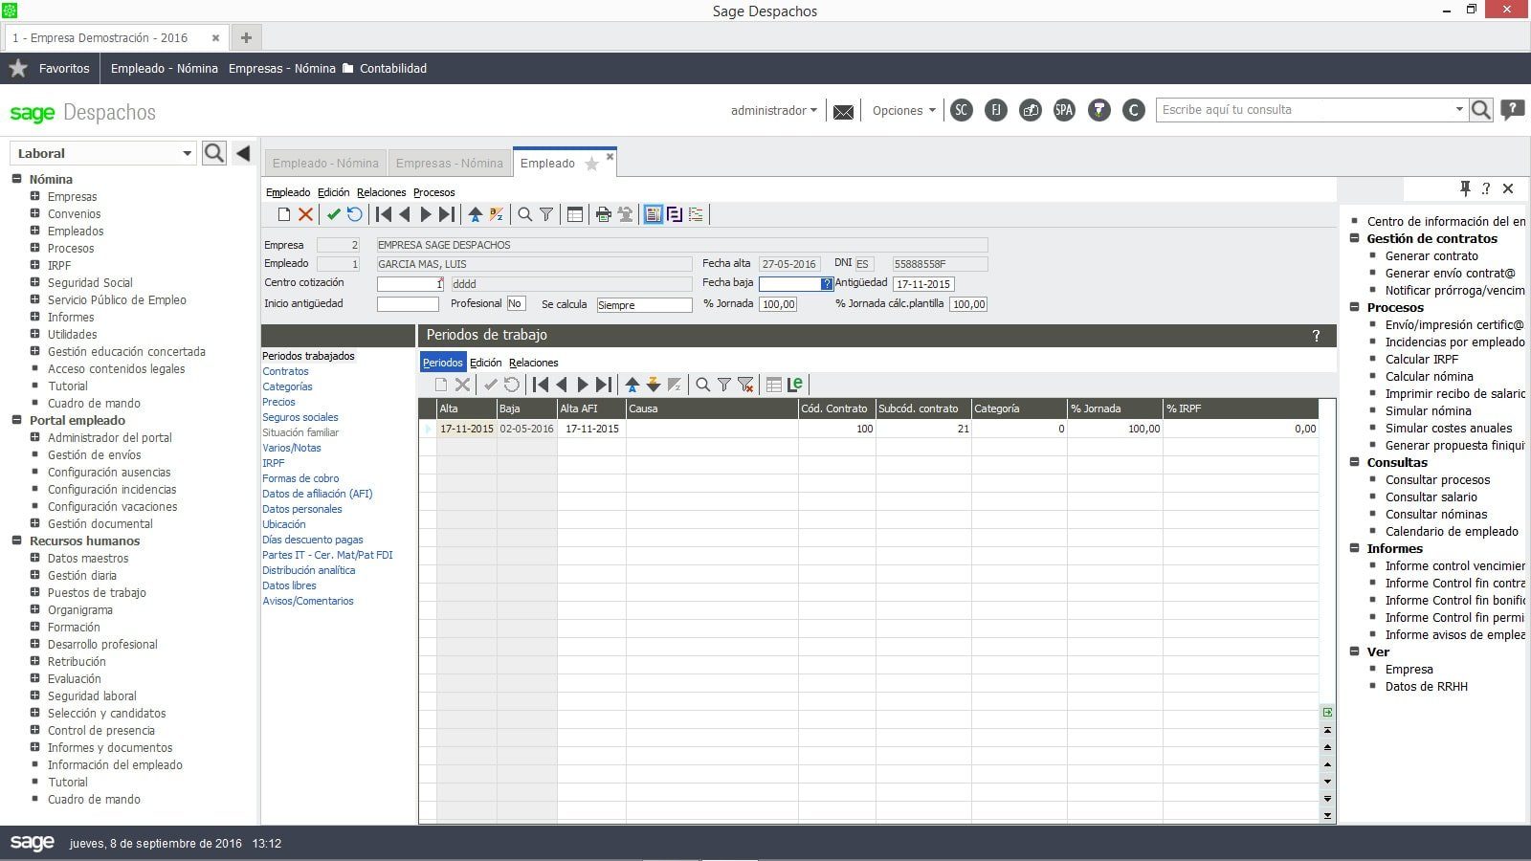1531x861 pixels.
Task: Open the administrador user dropdown
Action: point(773,110)
